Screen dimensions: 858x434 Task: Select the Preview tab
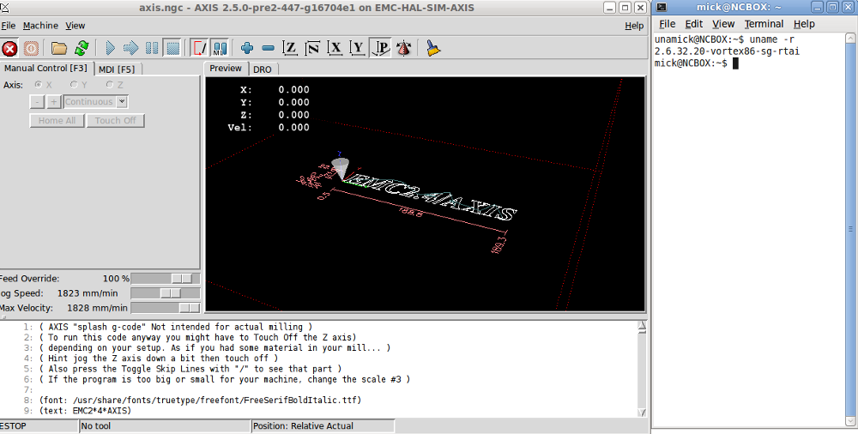click(x=226, y=69)
